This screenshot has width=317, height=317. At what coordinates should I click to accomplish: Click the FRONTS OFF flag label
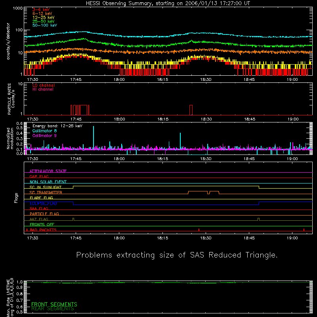point(42,224)
